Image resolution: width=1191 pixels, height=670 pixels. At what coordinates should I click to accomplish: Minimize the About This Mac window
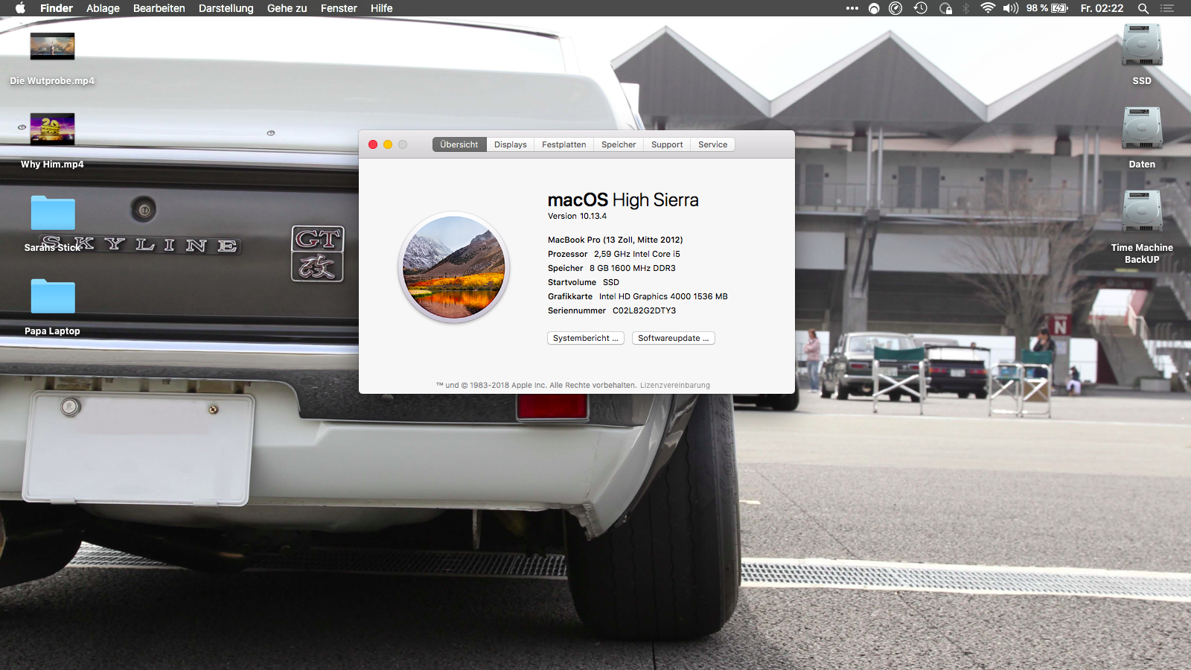coord(388,144)
